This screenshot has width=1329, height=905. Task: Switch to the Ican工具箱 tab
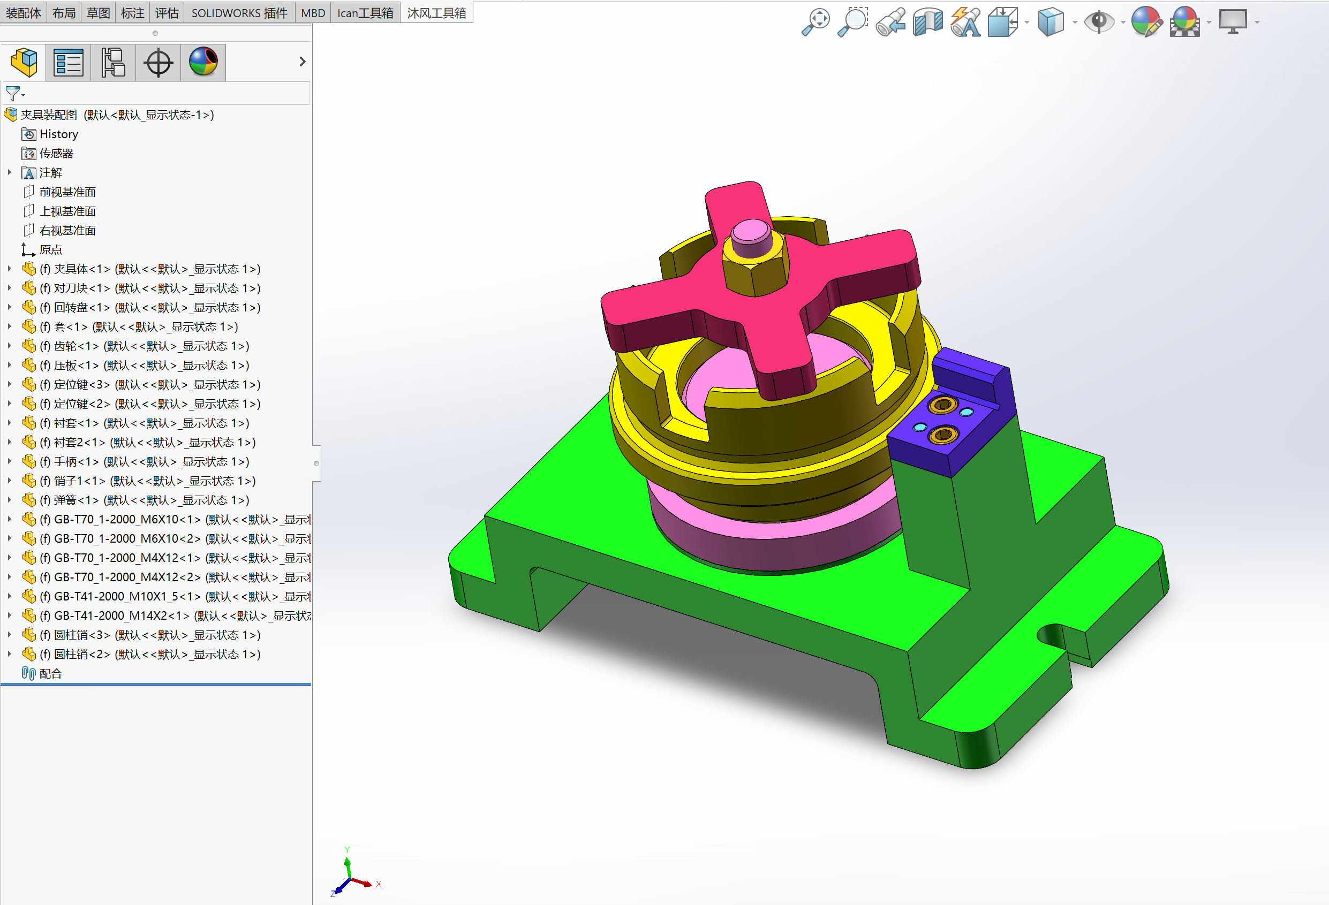tap(365, 13)
